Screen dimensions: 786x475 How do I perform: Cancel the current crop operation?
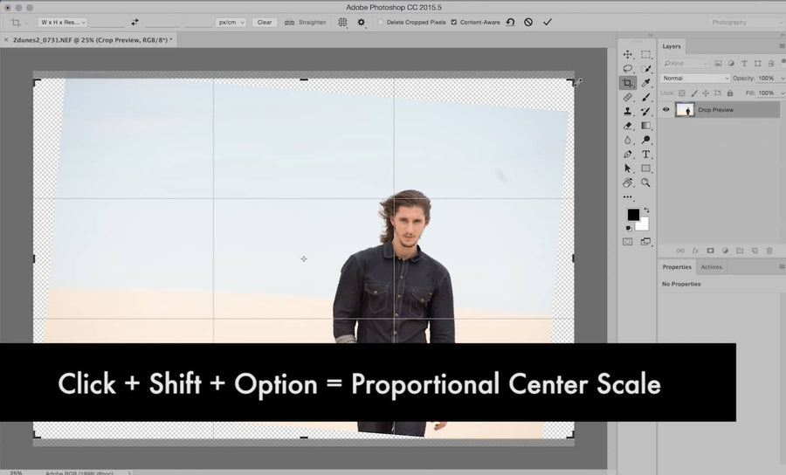click(x=528, y=23)
